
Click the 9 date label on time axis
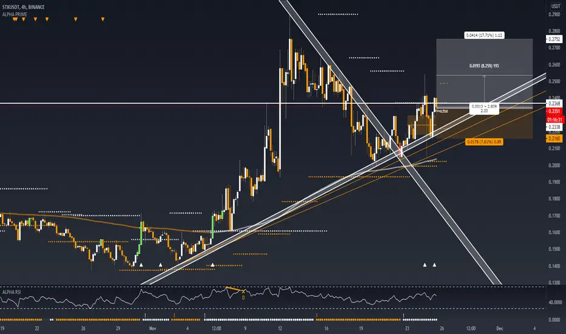(245, 328)
